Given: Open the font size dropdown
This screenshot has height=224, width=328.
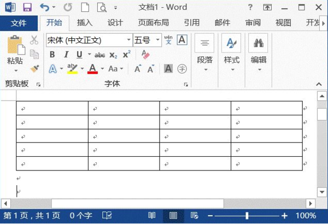Looking at the screenshot, I should (x=158, y=40).
